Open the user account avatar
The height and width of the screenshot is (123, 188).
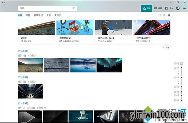(178, 8)
